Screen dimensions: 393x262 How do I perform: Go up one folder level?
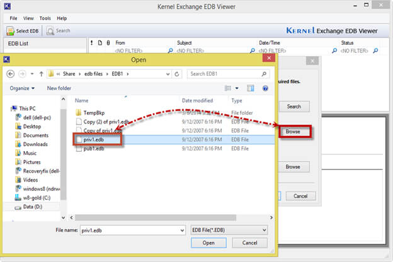click(x=42, y=74)
